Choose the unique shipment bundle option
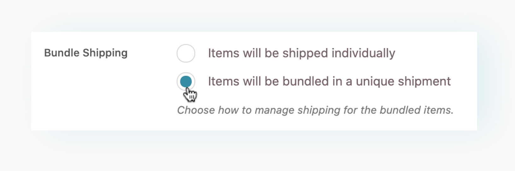This screenshot has width=515, height=171. [186, 81]
